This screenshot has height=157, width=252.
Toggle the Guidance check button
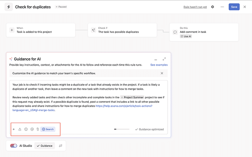pyautogui.click(x=44, y=146)
